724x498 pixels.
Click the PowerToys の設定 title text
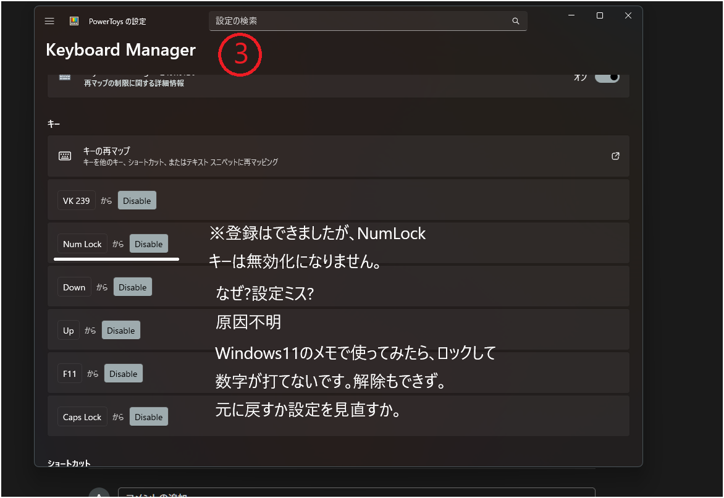tap(117, 21)
